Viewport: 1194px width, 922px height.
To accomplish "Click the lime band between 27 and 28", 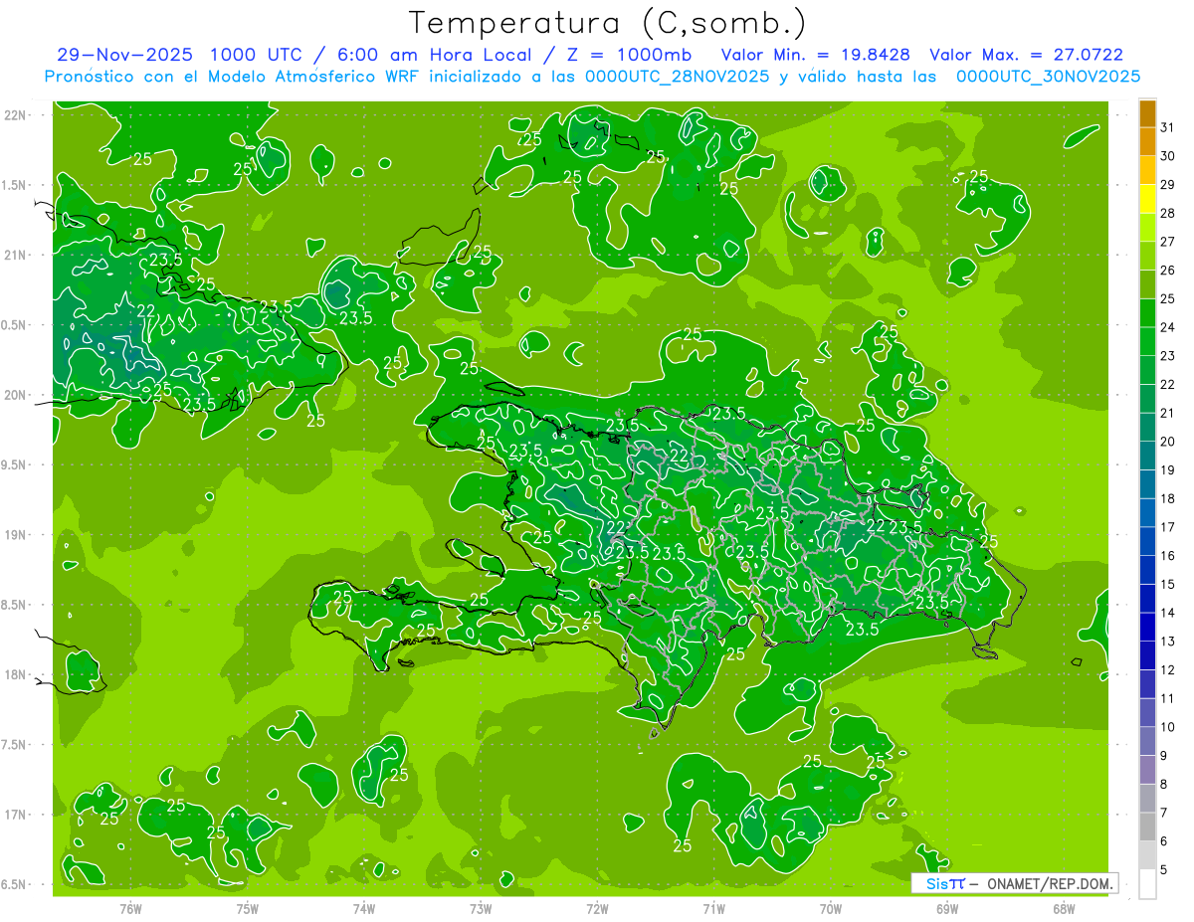I will coord(1147,228).
